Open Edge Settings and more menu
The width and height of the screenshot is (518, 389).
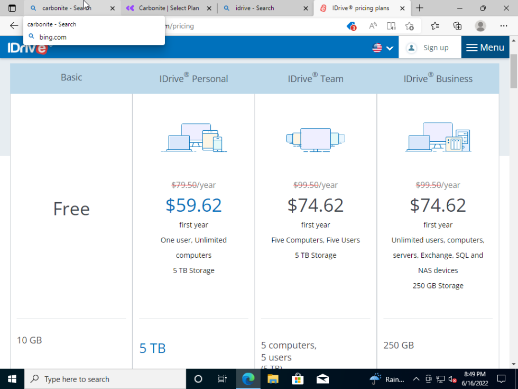pyautogui.click(x=504, y=26)
